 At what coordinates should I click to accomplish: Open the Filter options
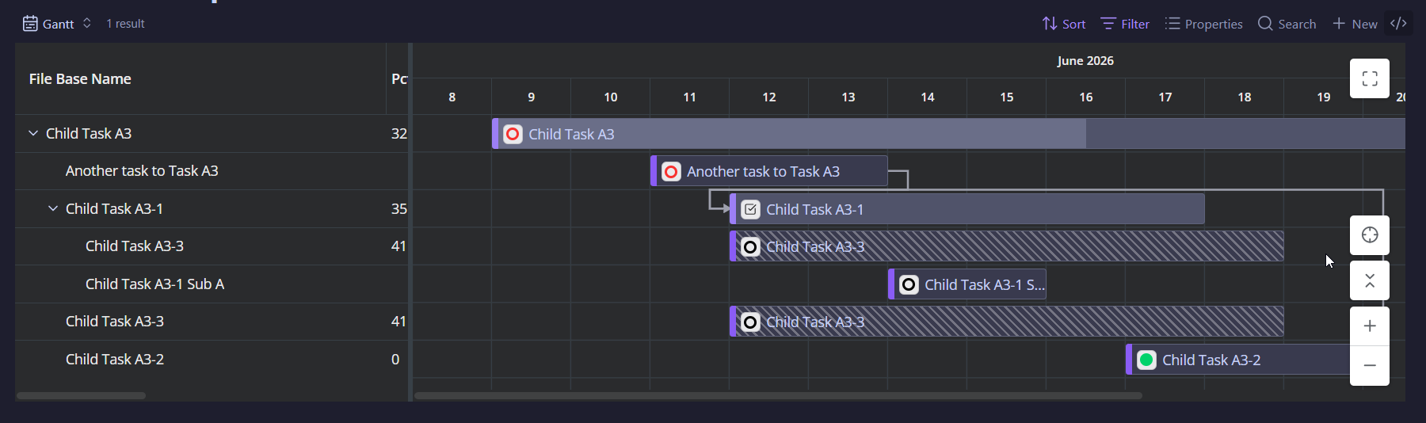pos(1125,24)
